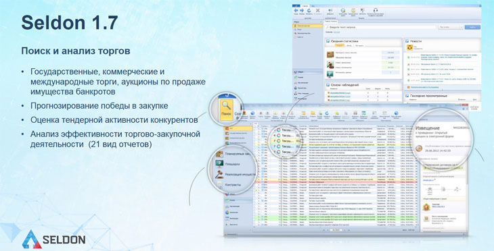Collapse the Новости panel header
The image size is (494, 251).
click(407, 41)
